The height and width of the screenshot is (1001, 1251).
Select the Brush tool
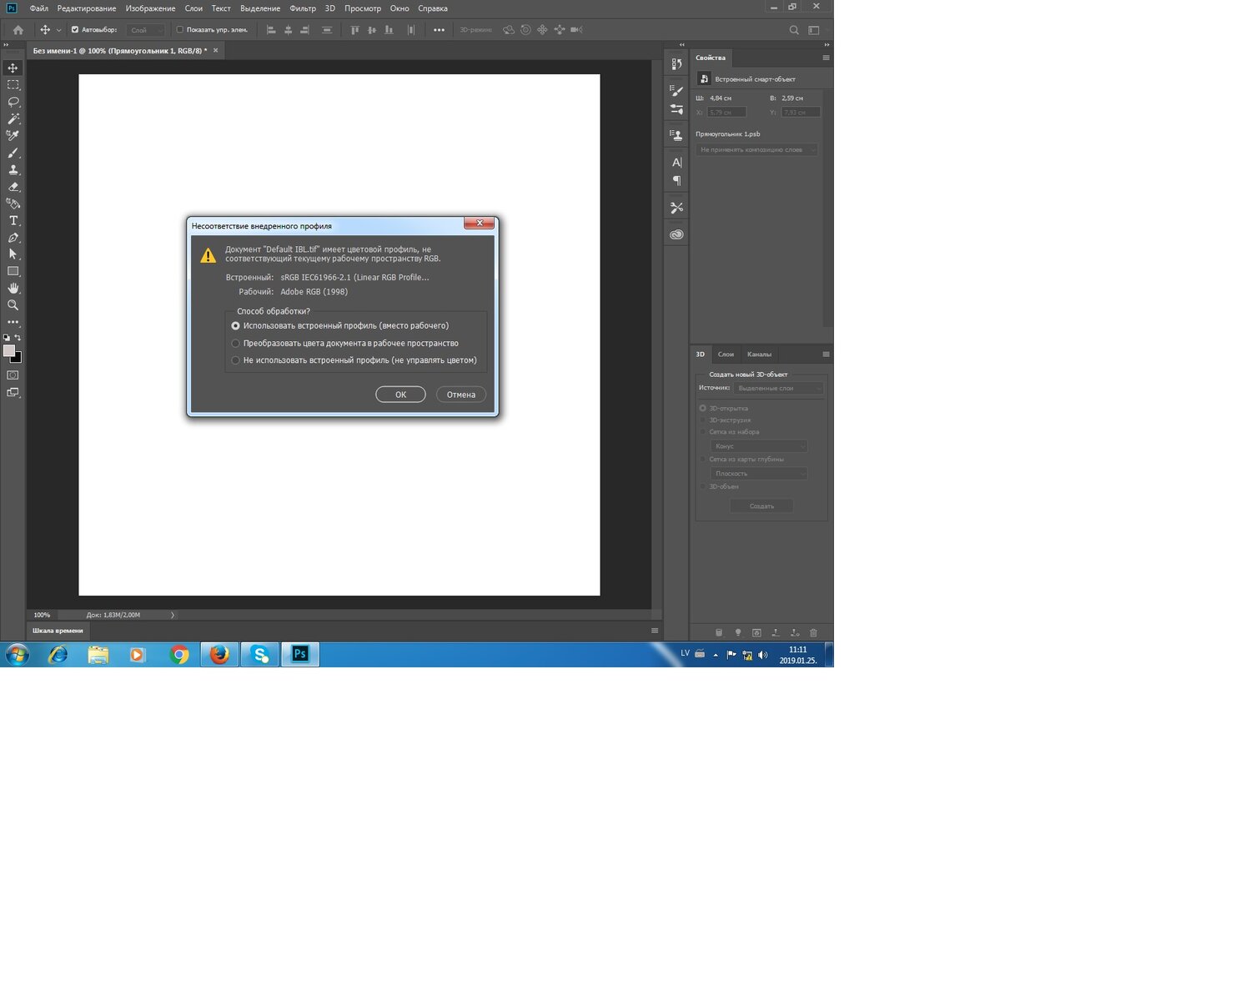[13, 153]
